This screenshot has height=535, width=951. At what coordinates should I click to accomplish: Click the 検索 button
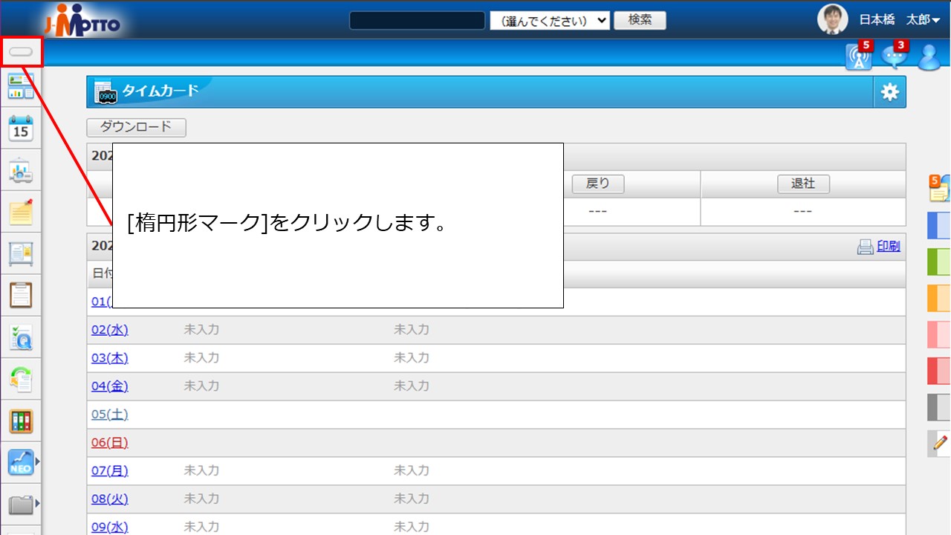640,20
